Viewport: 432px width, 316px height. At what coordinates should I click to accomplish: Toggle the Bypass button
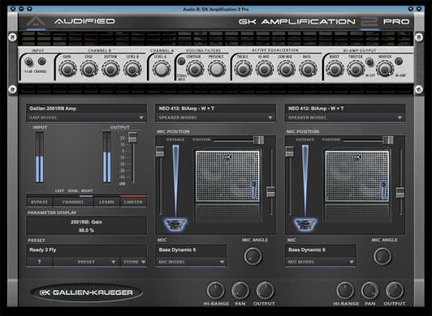pyautogui.click(x=40, y=202)
